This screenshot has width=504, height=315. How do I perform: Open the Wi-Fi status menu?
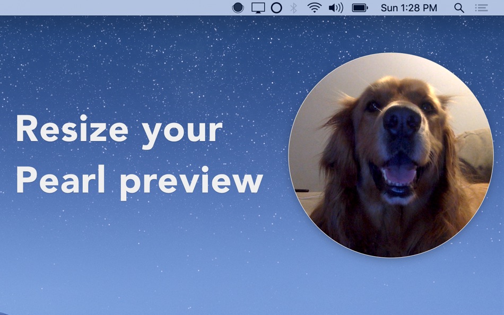click(x=315, y=8)
